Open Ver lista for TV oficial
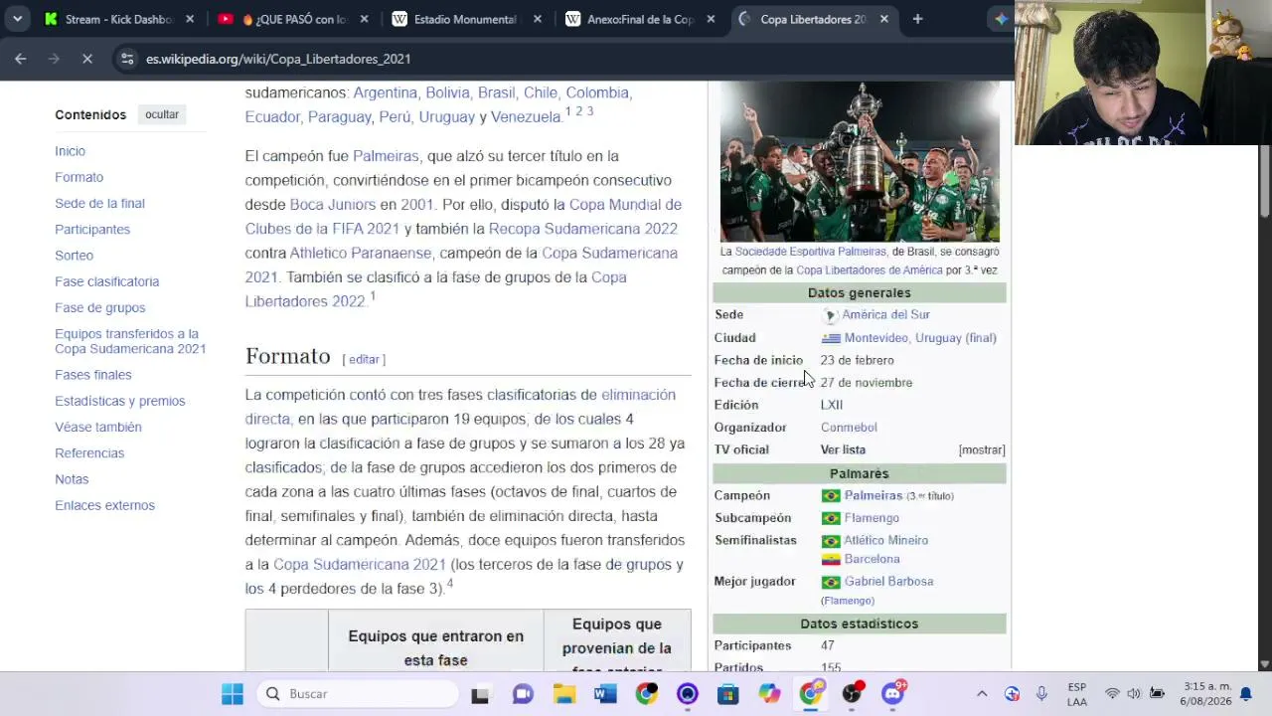The height and width of the screenshot is (716, 1272). coord(843,450)
